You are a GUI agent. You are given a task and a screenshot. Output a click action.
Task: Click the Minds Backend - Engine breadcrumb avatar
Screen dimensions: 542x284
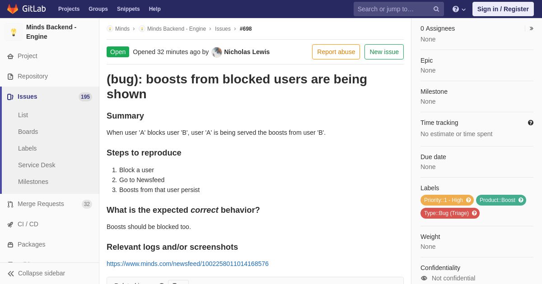[x=142, y=29]
